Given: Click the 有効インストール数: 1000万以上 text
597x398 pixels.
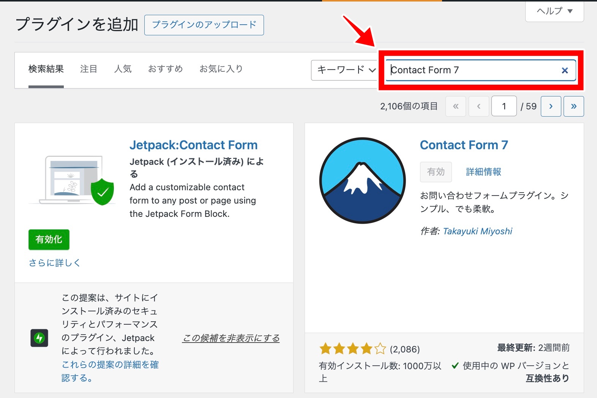Looking at the screenshot, I should (380, 372).
